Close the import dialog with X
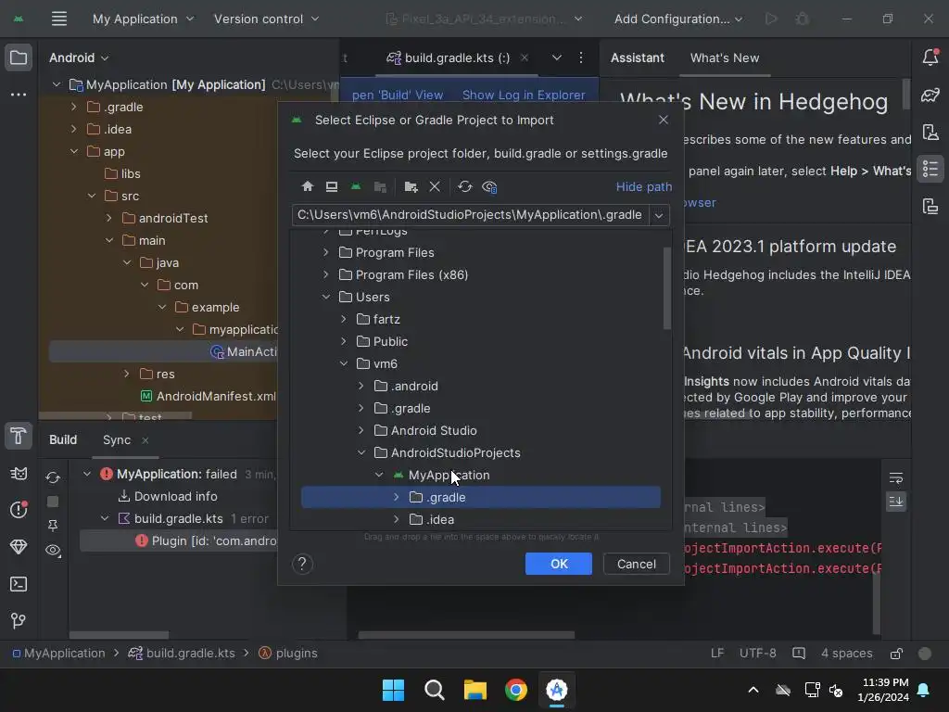Image resolution: width=949 pixels, height=712 pixels. (x=664, y=120)
